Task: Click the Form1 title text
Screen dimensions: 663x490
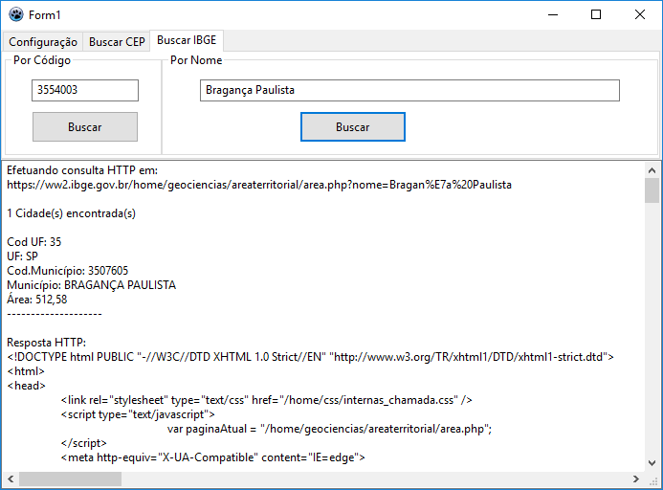Action: [45, 15]
